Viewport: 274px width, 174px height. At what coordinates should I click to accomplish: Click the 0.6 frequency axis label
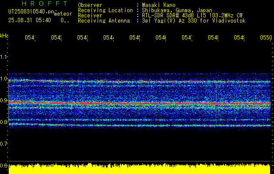coord(3,165)
